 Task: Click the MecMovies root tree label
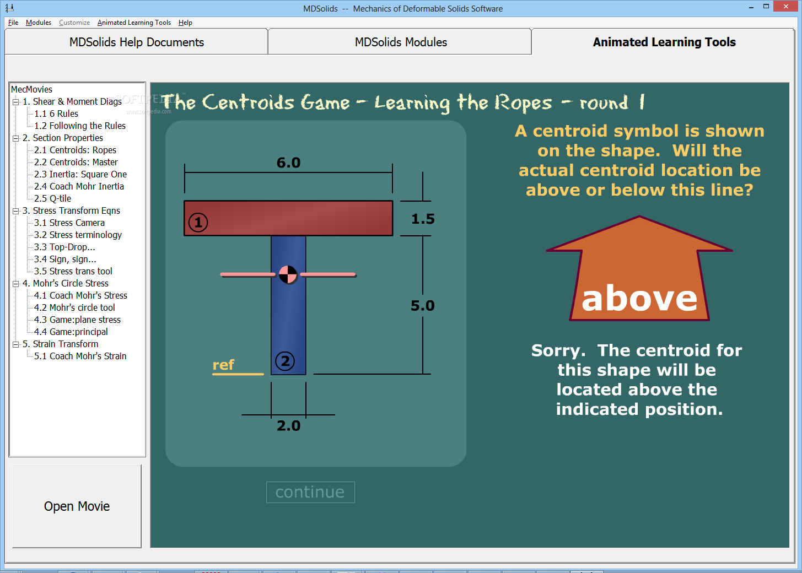(x=31, y=89)
